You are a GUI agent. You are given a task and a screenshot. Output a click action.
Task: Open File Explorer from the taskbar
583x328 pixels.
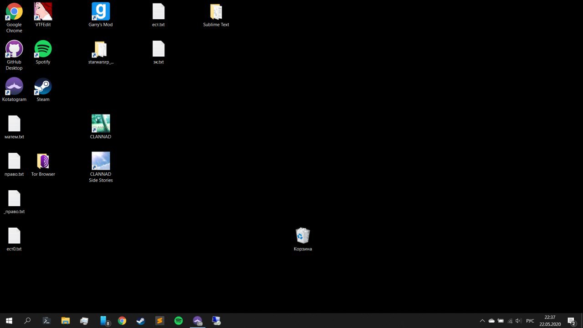[65, 321]
